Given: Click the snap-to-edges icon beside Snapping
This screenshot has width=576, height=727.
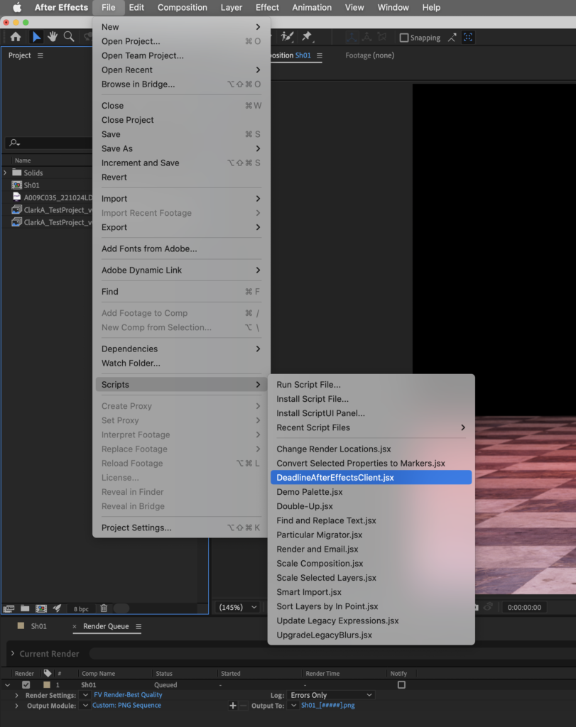Looking at the screenshot, I should pyautogui.click(x=452, y=38).
